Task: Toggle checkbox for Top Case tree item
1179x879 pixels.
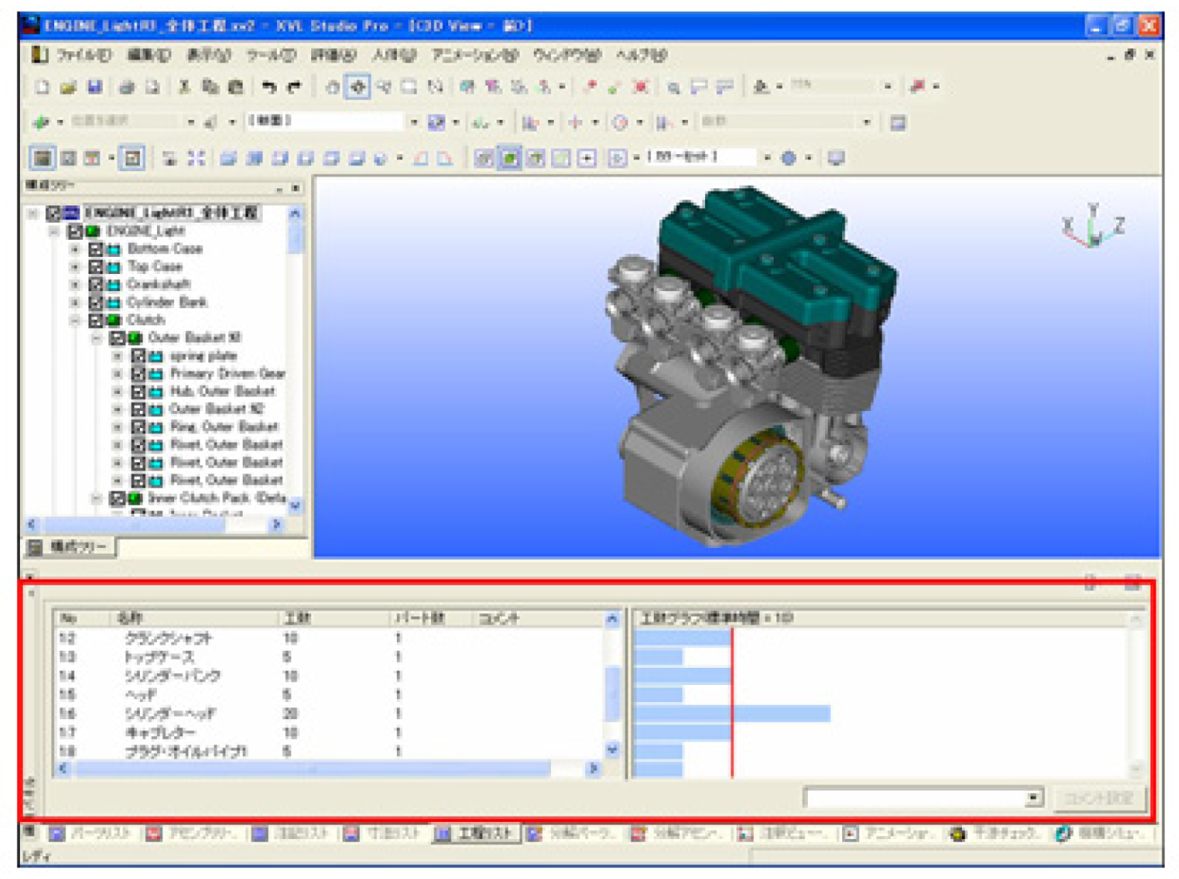Action: (x=95, y=267)
